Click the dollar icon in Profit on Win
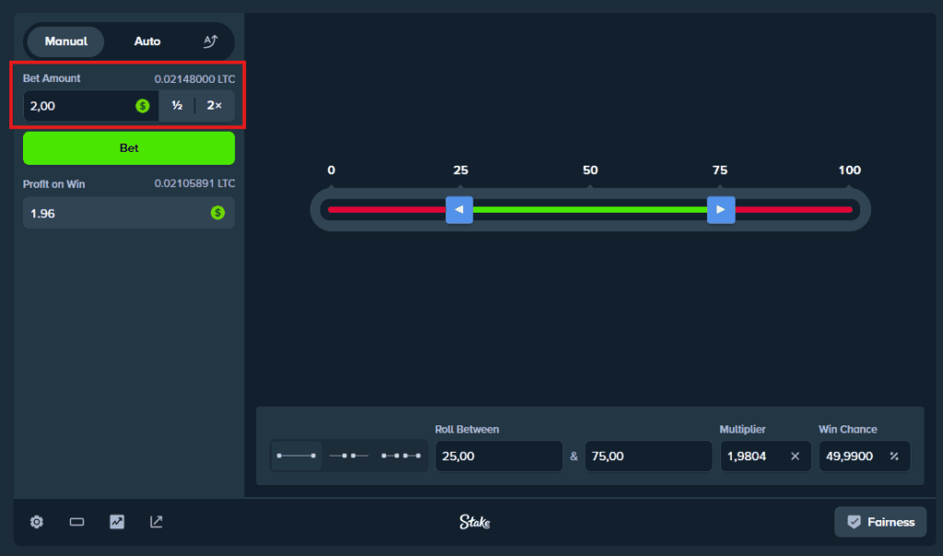Viewport: 943px width, 556px height. point(217,213)
